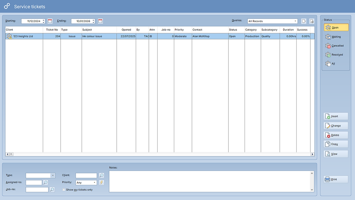Image resolution: width=355 pixels, height=200 pixels.
Task: Click the '0.00hrs' duration cell
Action: point(288,36)
